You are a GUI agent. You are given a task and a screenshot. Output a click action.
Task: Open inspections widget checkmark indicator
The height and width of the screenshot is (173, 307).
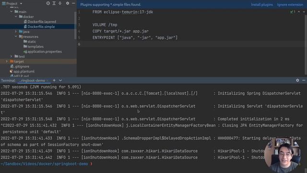coord(293,12)
